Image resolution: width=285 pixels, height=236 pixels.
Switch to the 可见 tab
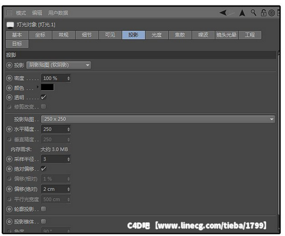(110, 35)
